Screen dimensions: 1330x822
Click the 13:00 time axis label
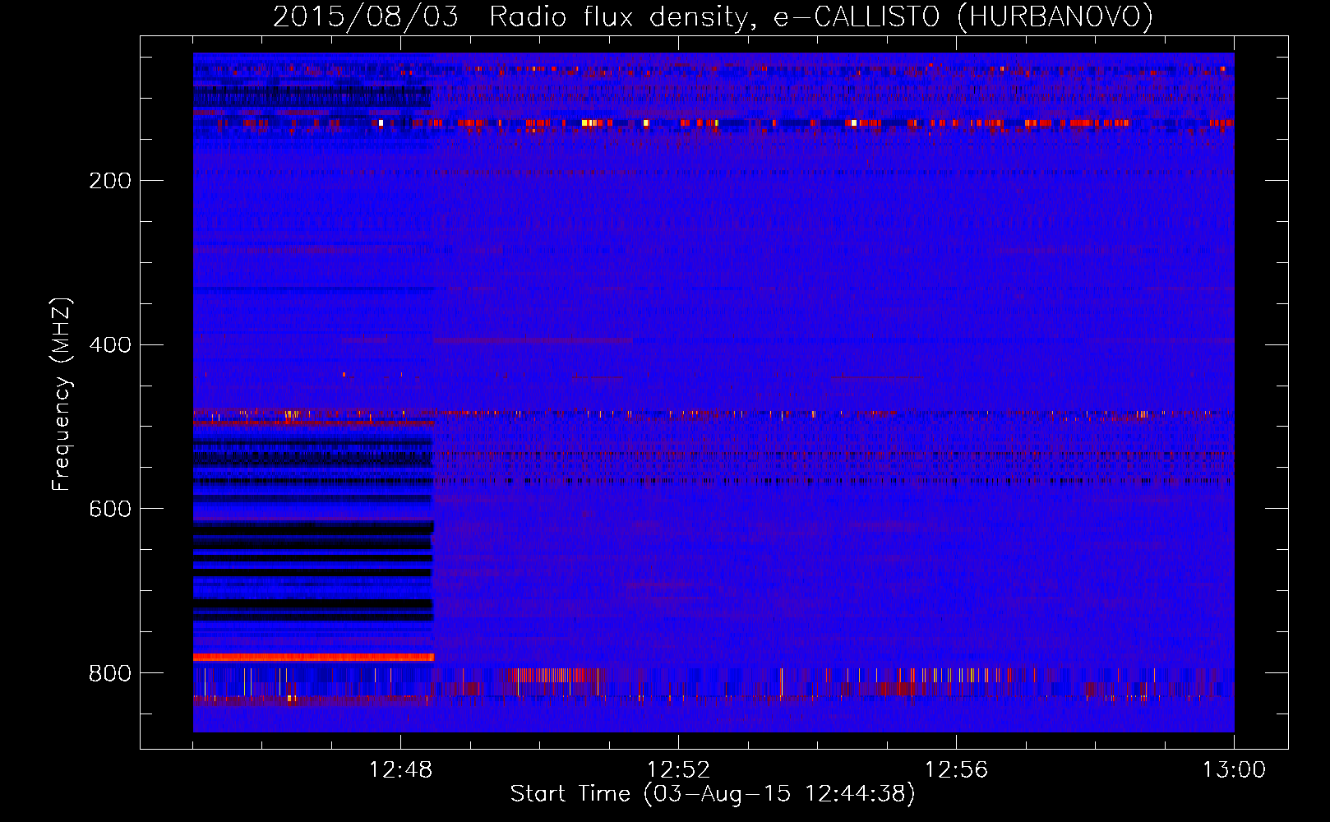1234,770
